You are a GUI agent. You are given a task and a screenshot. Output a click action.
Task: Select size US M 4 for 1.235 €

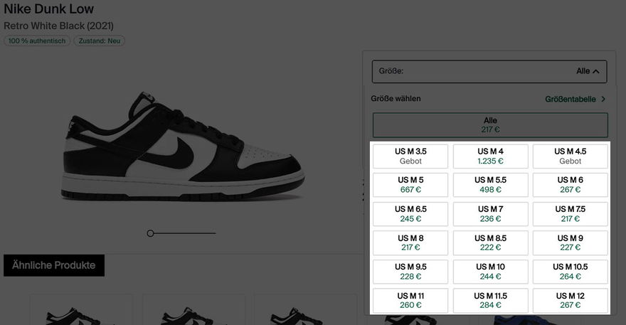pyautogui.click(x=490, y=156)
